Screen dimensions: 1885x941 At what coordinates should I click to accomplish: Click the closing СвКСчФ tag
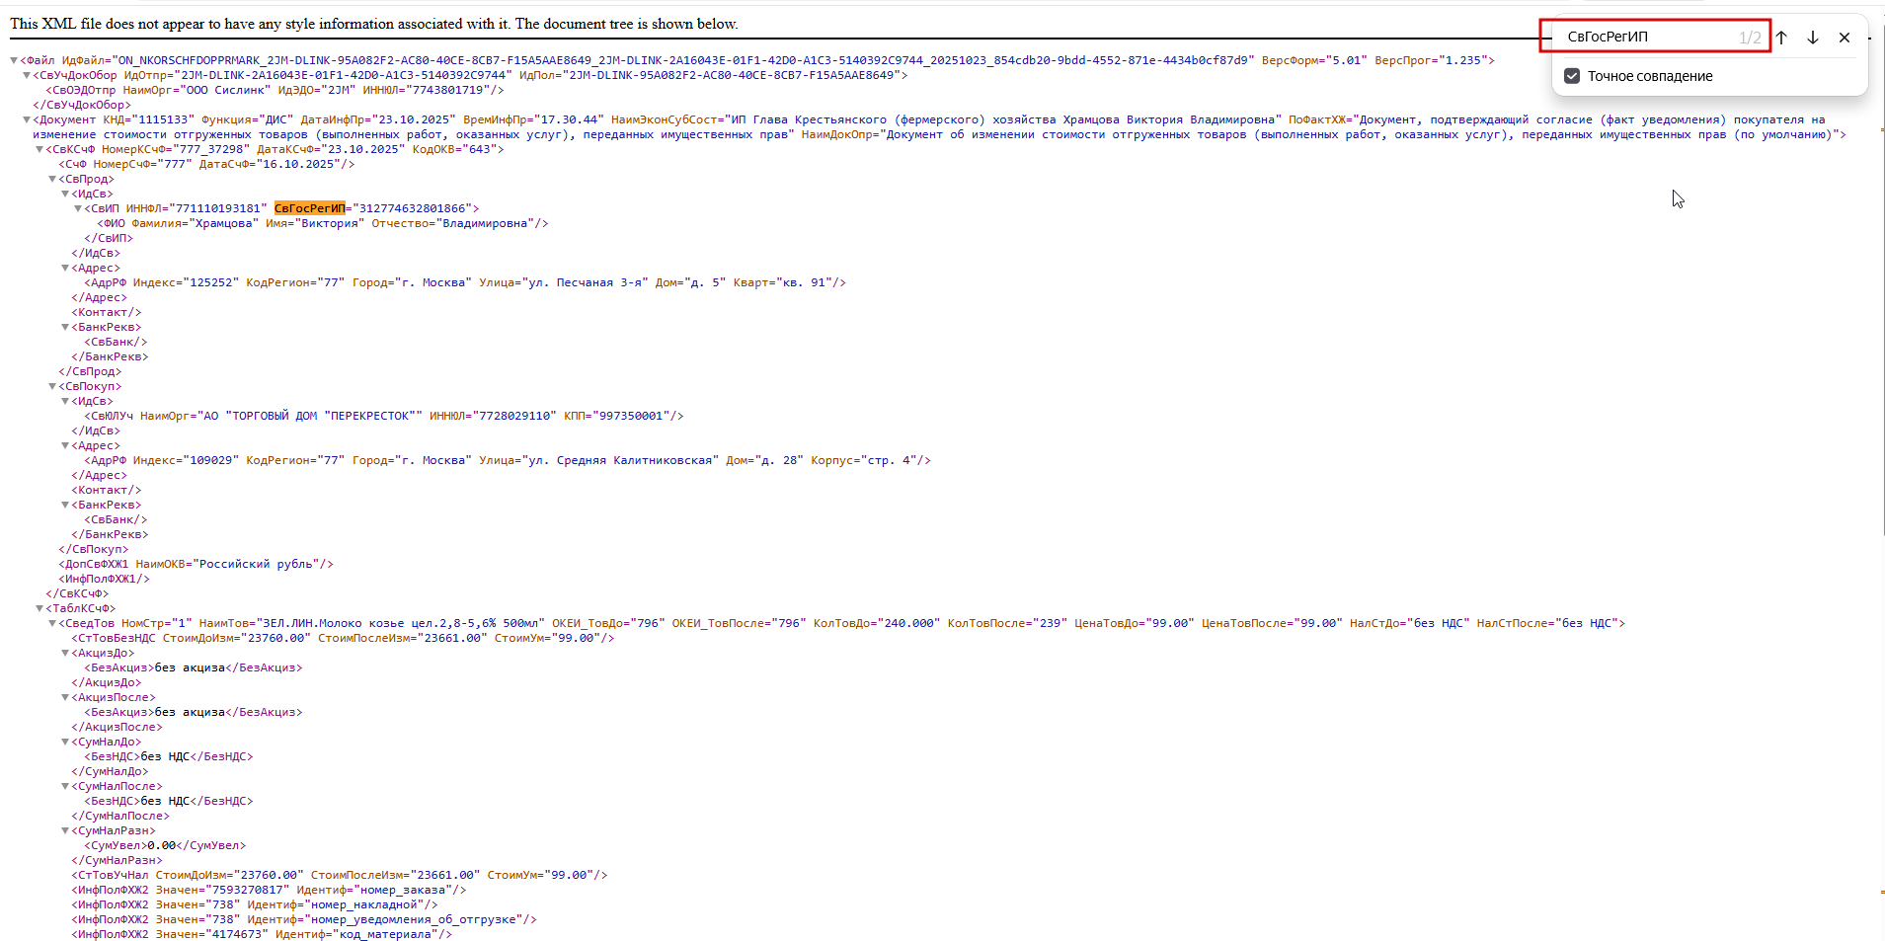[77, 593]
